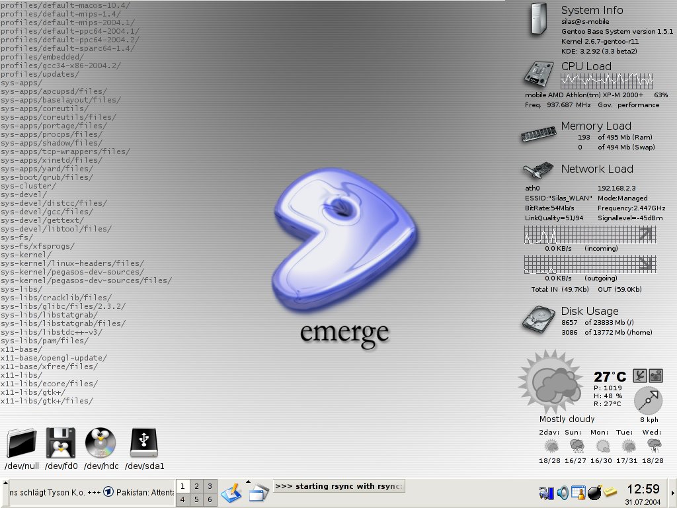The height and width of the screenshot is (508, 677).
Task: Open the network monitor tray icon
Action: click(546, 493)
